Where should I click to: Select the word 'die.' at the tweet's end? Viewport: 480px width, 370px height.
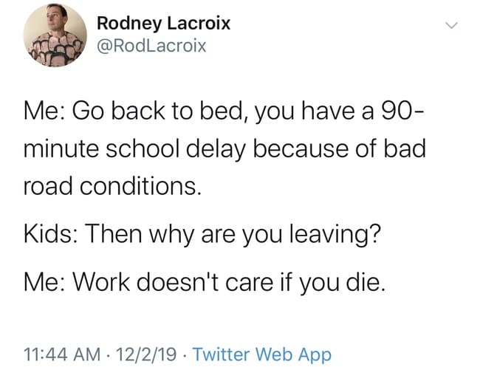(366, 281)
